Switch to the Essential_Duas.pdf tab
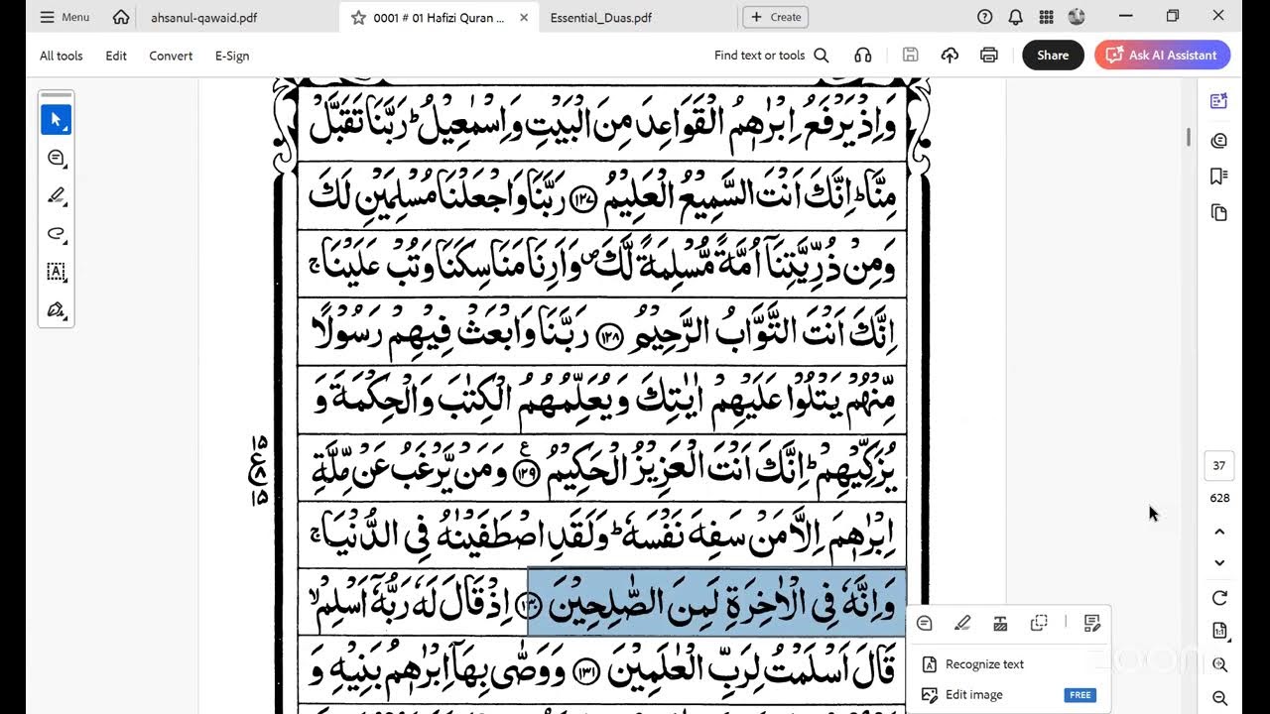Screen dimensions: 1270x714 600,17
